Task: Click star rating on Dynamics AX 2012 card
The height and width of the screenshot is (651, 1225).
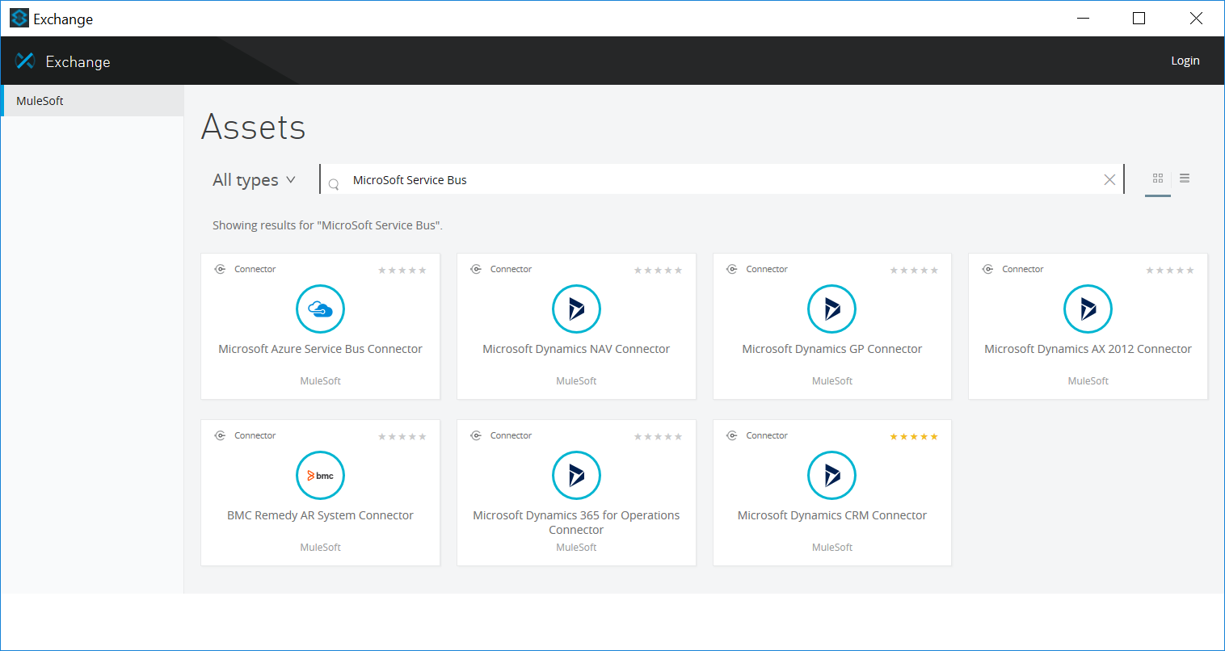Action: point(1170,271)
